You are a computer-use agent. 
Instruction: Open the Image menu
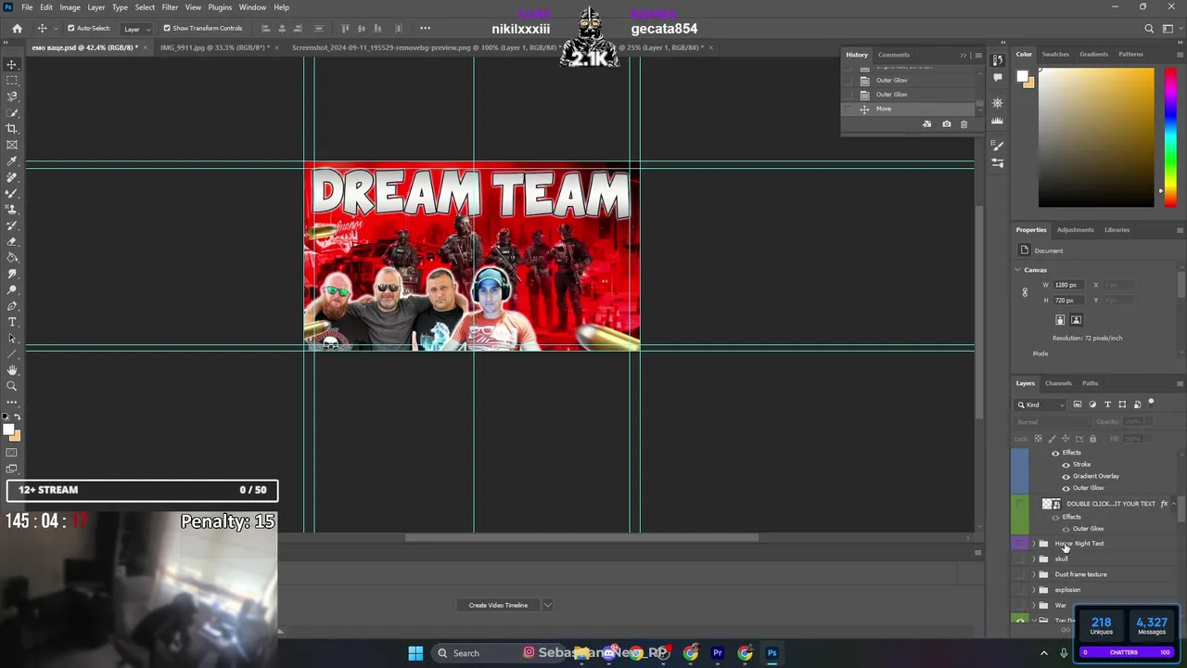click(x=70, y=7)
